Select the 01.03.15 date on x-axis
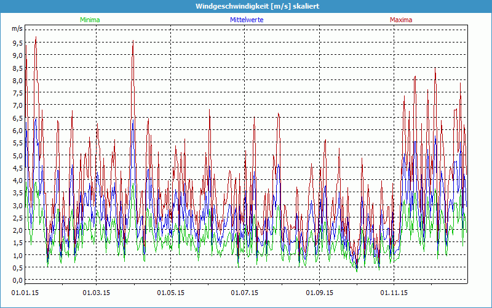The width and height of the screenshot is (492, 308). coord(97,293)
